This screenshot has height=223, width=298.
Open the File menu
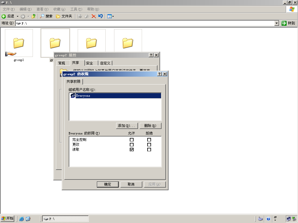9,9
